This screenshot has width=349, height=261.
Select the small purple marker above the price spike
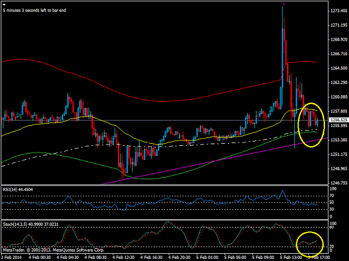point(284,4)
